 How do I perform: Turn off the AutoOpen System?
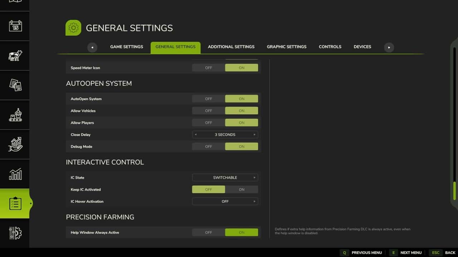point(209,99)
